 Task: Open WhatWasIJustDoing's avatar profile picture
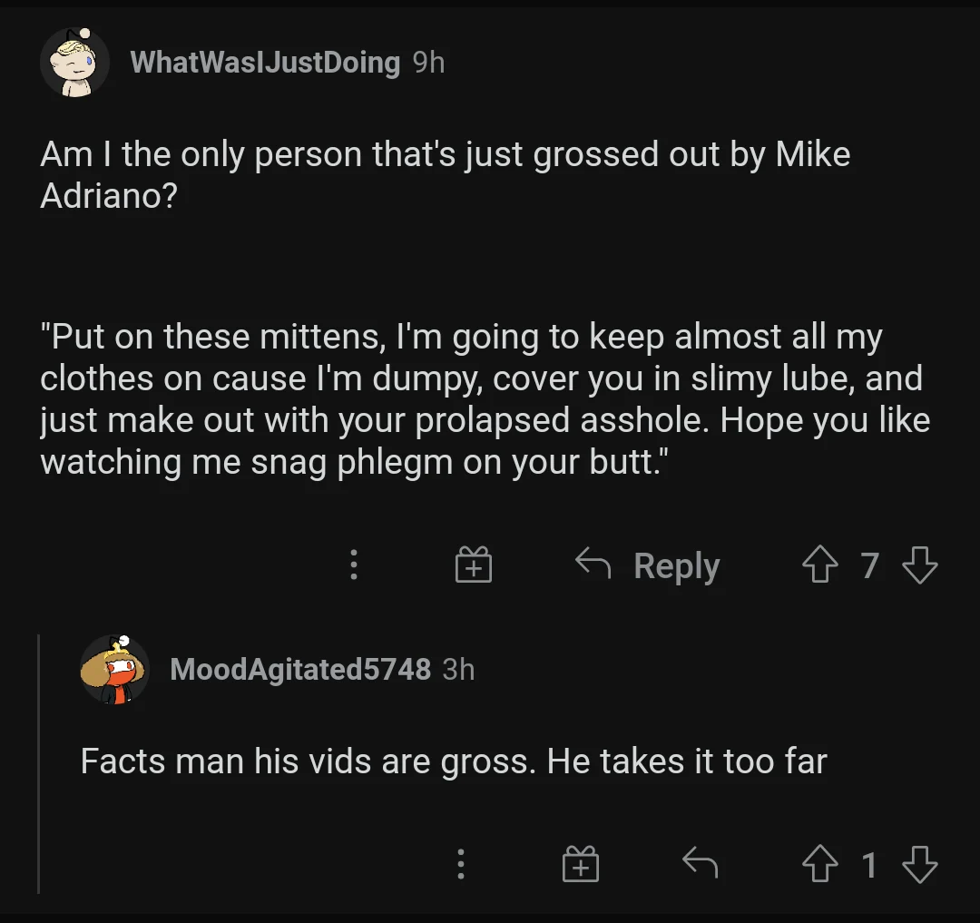(74, 63)
